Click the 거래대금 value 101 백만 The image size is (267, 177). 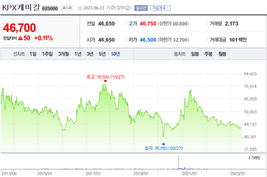pyautogui.click(x=238, y=40)
